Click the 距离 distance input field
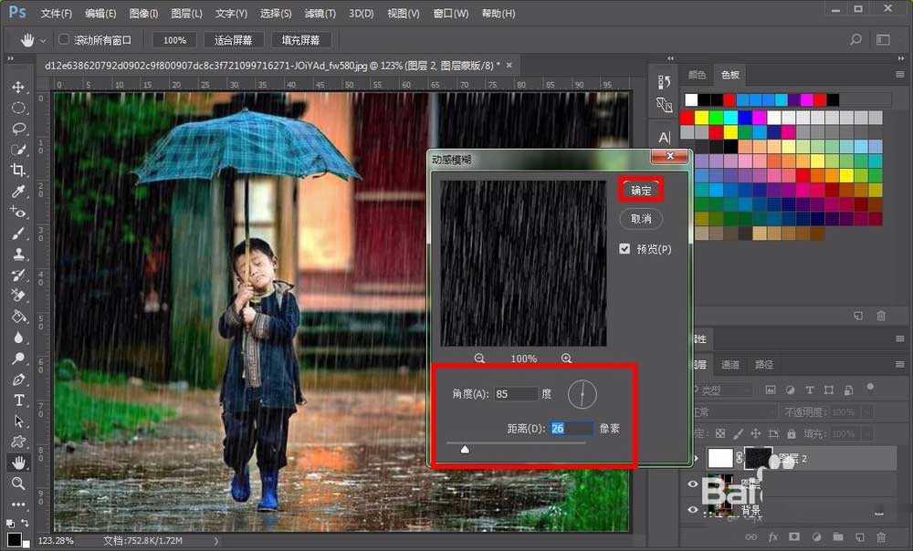The height and width of the screenshot is (551, 913). 570,427
